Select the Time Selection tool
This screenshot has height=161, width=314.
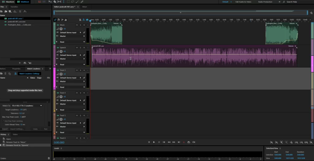pyautogui.click(x=64, y=2)
